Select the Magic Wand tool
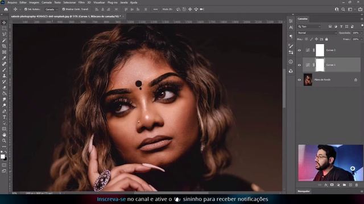364x204 pixels. [4, 40]
